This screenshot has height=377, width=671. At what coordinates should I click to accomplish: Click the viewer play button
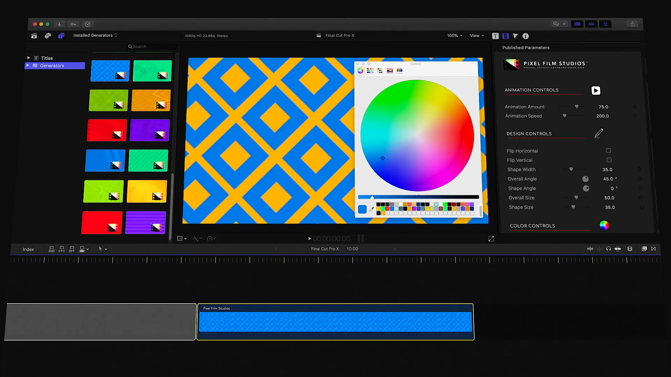[x=309, y=239]
